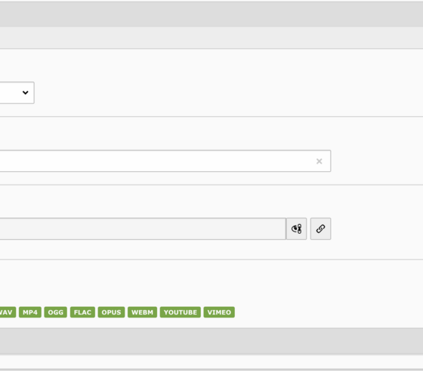Focus the wide white text input field
This screenshot has height=371, width=423.
(x=165, y=161)
